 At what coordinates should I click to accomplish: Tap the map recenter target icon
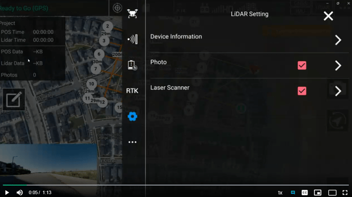pyautogui.click(x=117, y=8)
